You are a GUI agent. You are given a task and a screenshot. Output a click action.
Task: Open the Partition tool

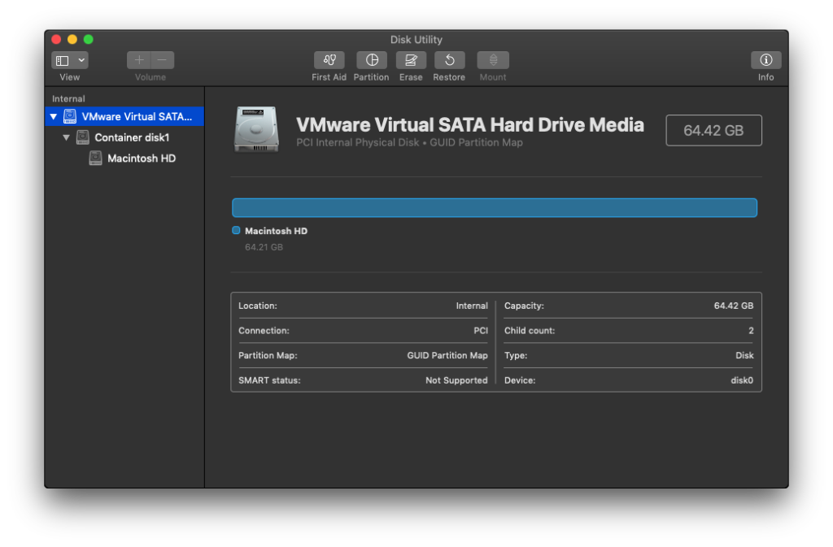[x=372, y=60]
